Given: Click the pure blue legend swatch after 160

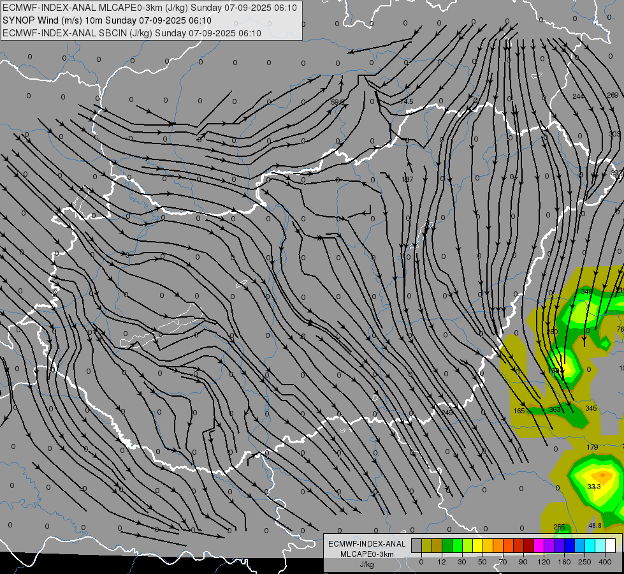Looking at the screenshot, I should pos(570,545).
